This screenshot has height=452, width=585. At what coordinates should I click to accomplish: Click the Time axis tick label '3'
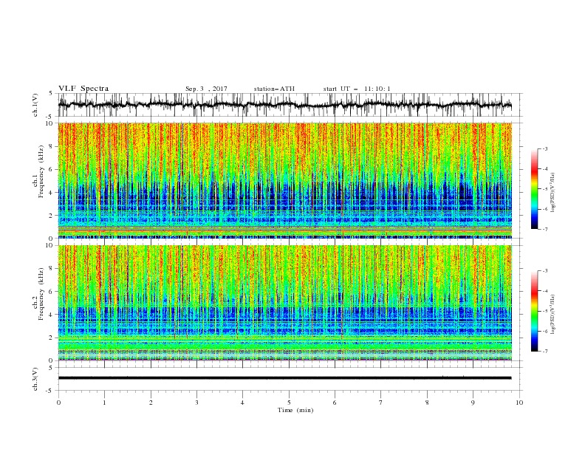(196, 403)
